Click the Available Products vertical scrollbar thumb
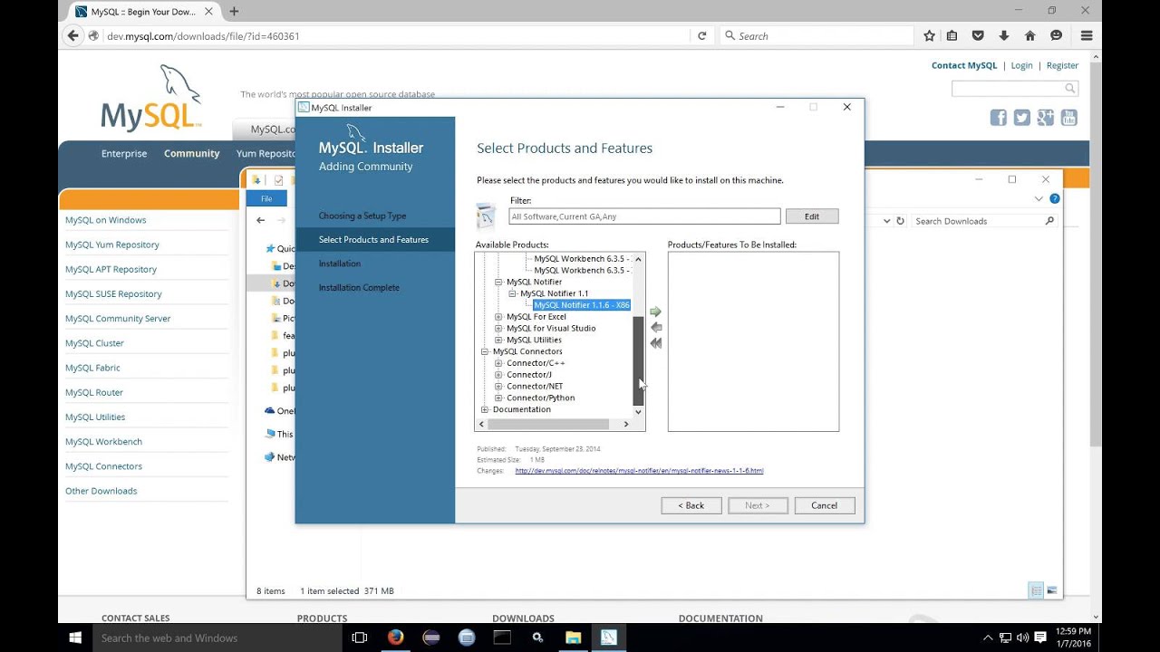 pyautogui.click(x=638, y=361)
